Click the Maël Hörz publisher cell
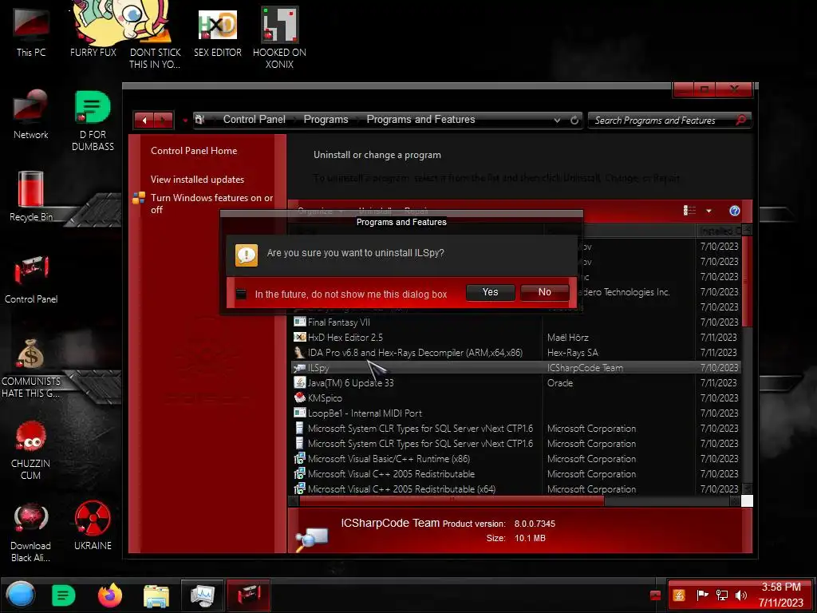Screen dimensions: 817x613 (x=567, y=338)
